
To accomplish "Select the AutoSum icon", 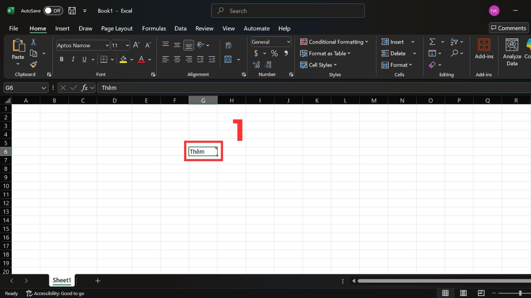I will coord(433,41).
